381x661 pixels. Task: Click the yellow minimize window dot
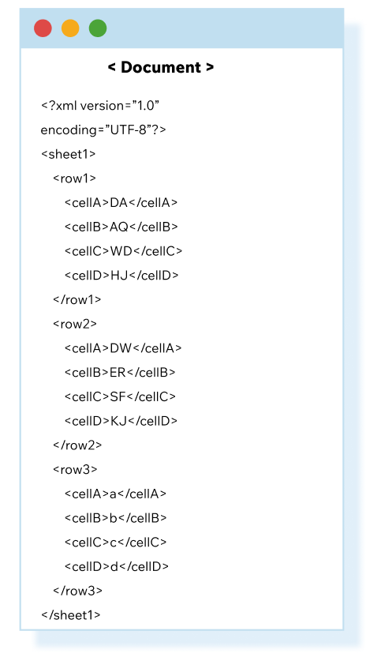(x=70, y=28)
